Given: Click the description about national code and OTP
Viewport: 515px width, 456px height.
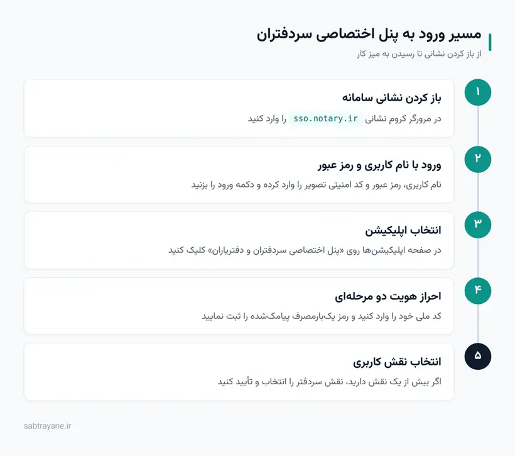Looking at the screenshot, I should tap(322, 316).
